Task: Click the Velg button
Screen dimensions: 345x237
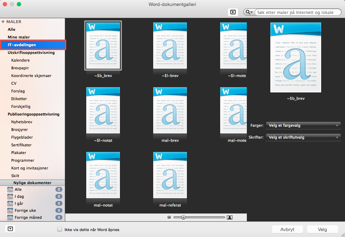Action: tap(322, 229)
